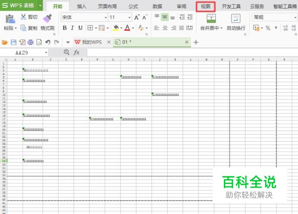Click the Copy (复制) button
The height and width of the screenshot is (214, 298).
(29, 28)
